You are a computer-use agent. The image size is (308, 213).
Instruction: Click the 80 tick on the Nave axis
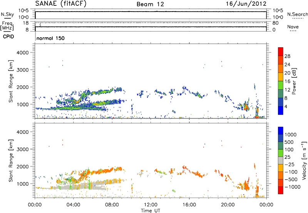pos(275,23)
